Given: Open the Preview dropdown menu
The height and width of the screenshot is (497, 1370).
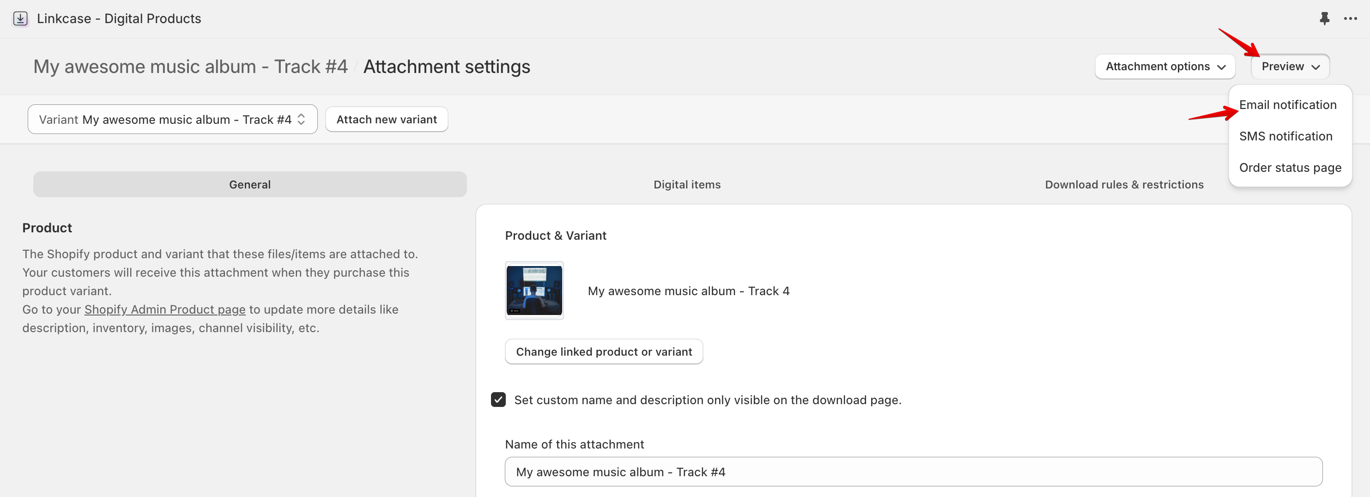Looking at the screenshot, I should tap(1291, 67).
